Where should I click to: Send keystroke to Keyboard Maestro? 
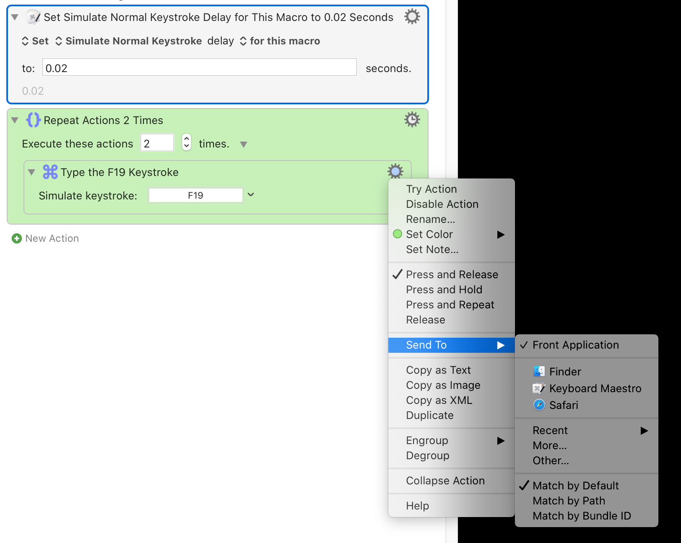pos(586,388)
